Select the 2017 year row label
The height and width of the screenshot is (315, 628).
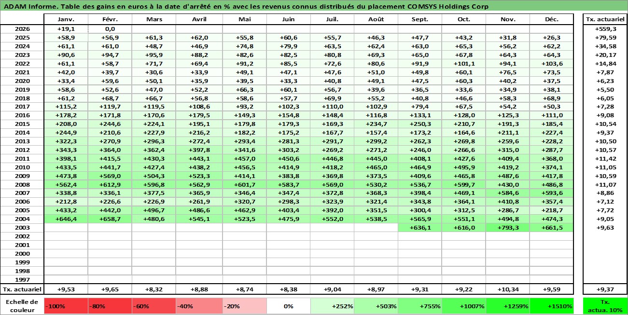point(22,107)
